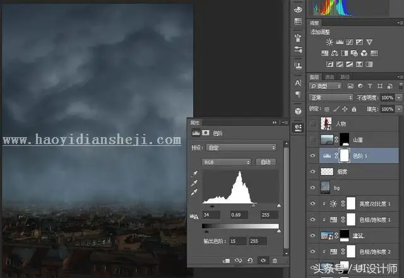The width and height of the screenshot is (404, 278).
Task: Open the 填充 slider dropdown arrow
Action: point(399,109)
